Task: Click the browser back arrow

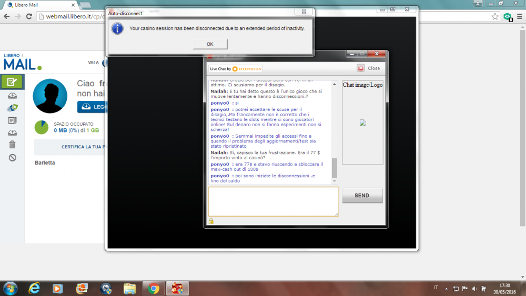Action: click(x=7, y=16)
